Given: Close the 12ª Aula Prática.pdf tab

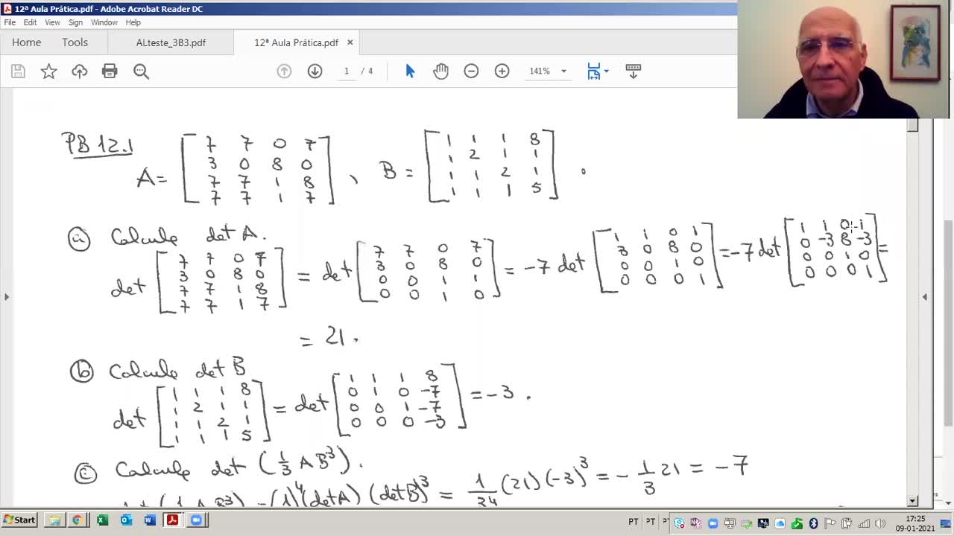Looking at the screenshot, I should (350, 42).
